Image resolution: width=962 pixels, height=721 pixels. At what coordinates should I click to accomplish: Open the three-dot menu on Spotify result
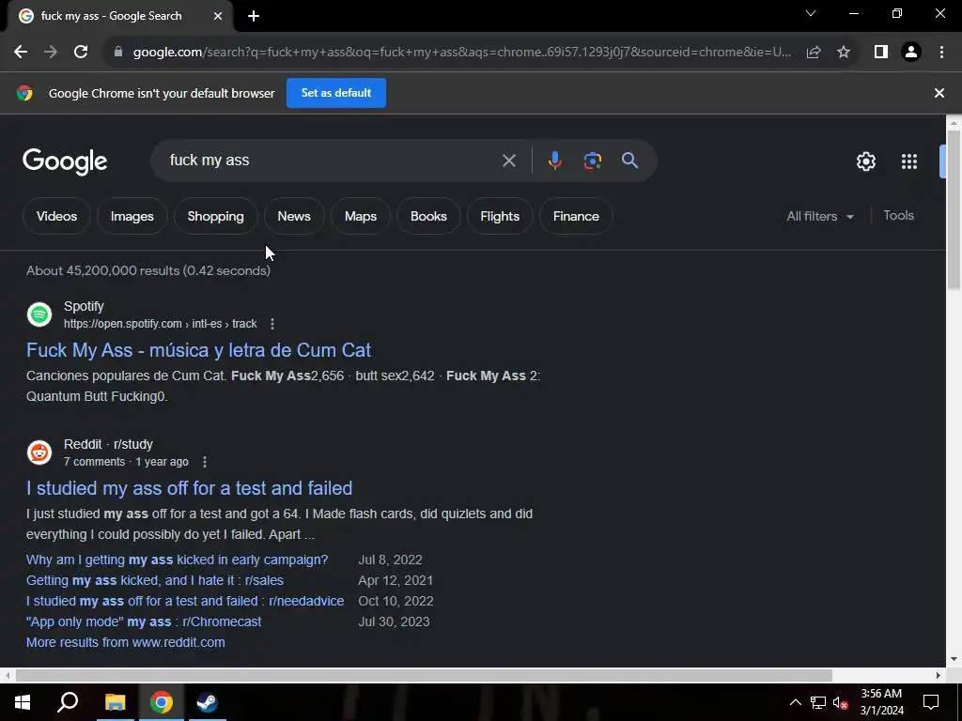(272, 324)
